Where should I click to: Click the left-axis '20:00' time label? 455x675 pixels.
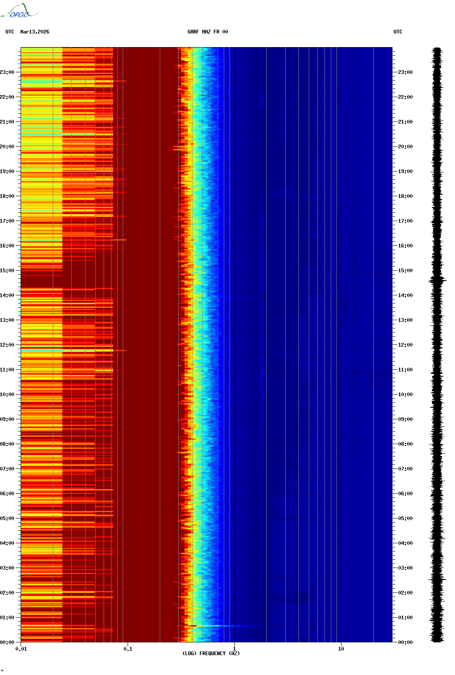pyautogui.click(x=7, y=147)
